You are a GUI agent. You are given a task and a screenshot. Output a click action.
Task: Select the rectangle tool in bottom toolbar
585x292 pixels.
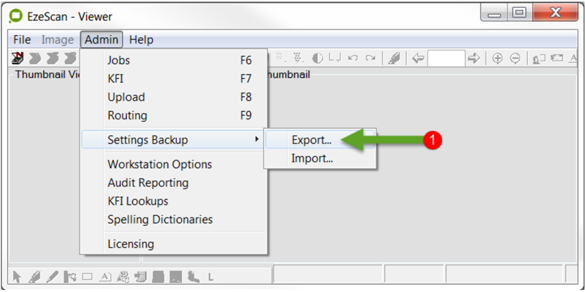coord(87,277)
